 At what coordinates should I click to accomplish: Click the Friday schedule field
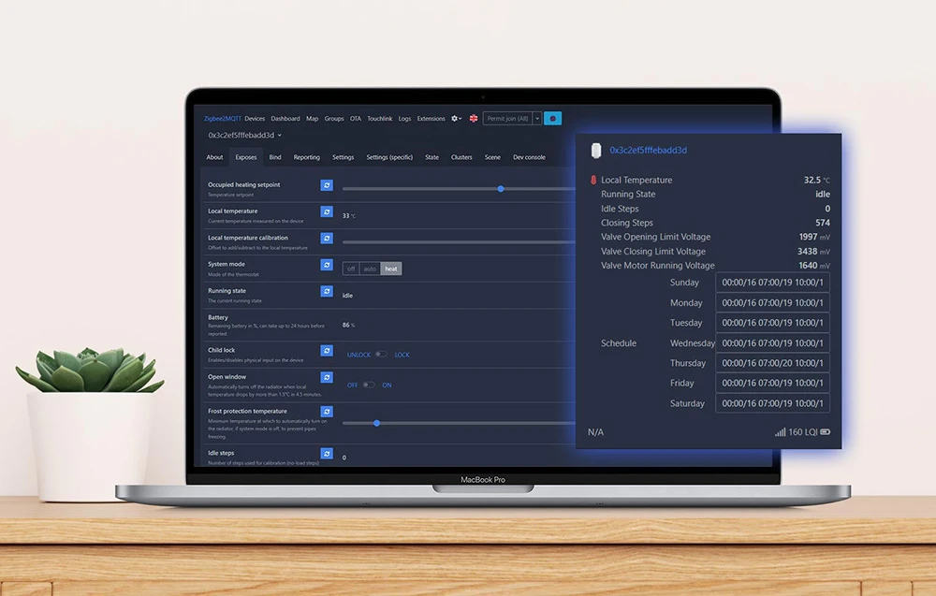[x=772, y=383]
